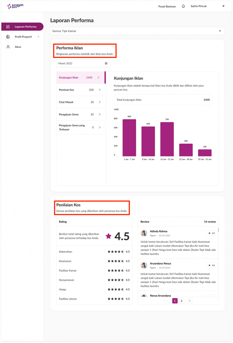
Task: Click the notification bell icon
Action: click(x=183, y=6)
